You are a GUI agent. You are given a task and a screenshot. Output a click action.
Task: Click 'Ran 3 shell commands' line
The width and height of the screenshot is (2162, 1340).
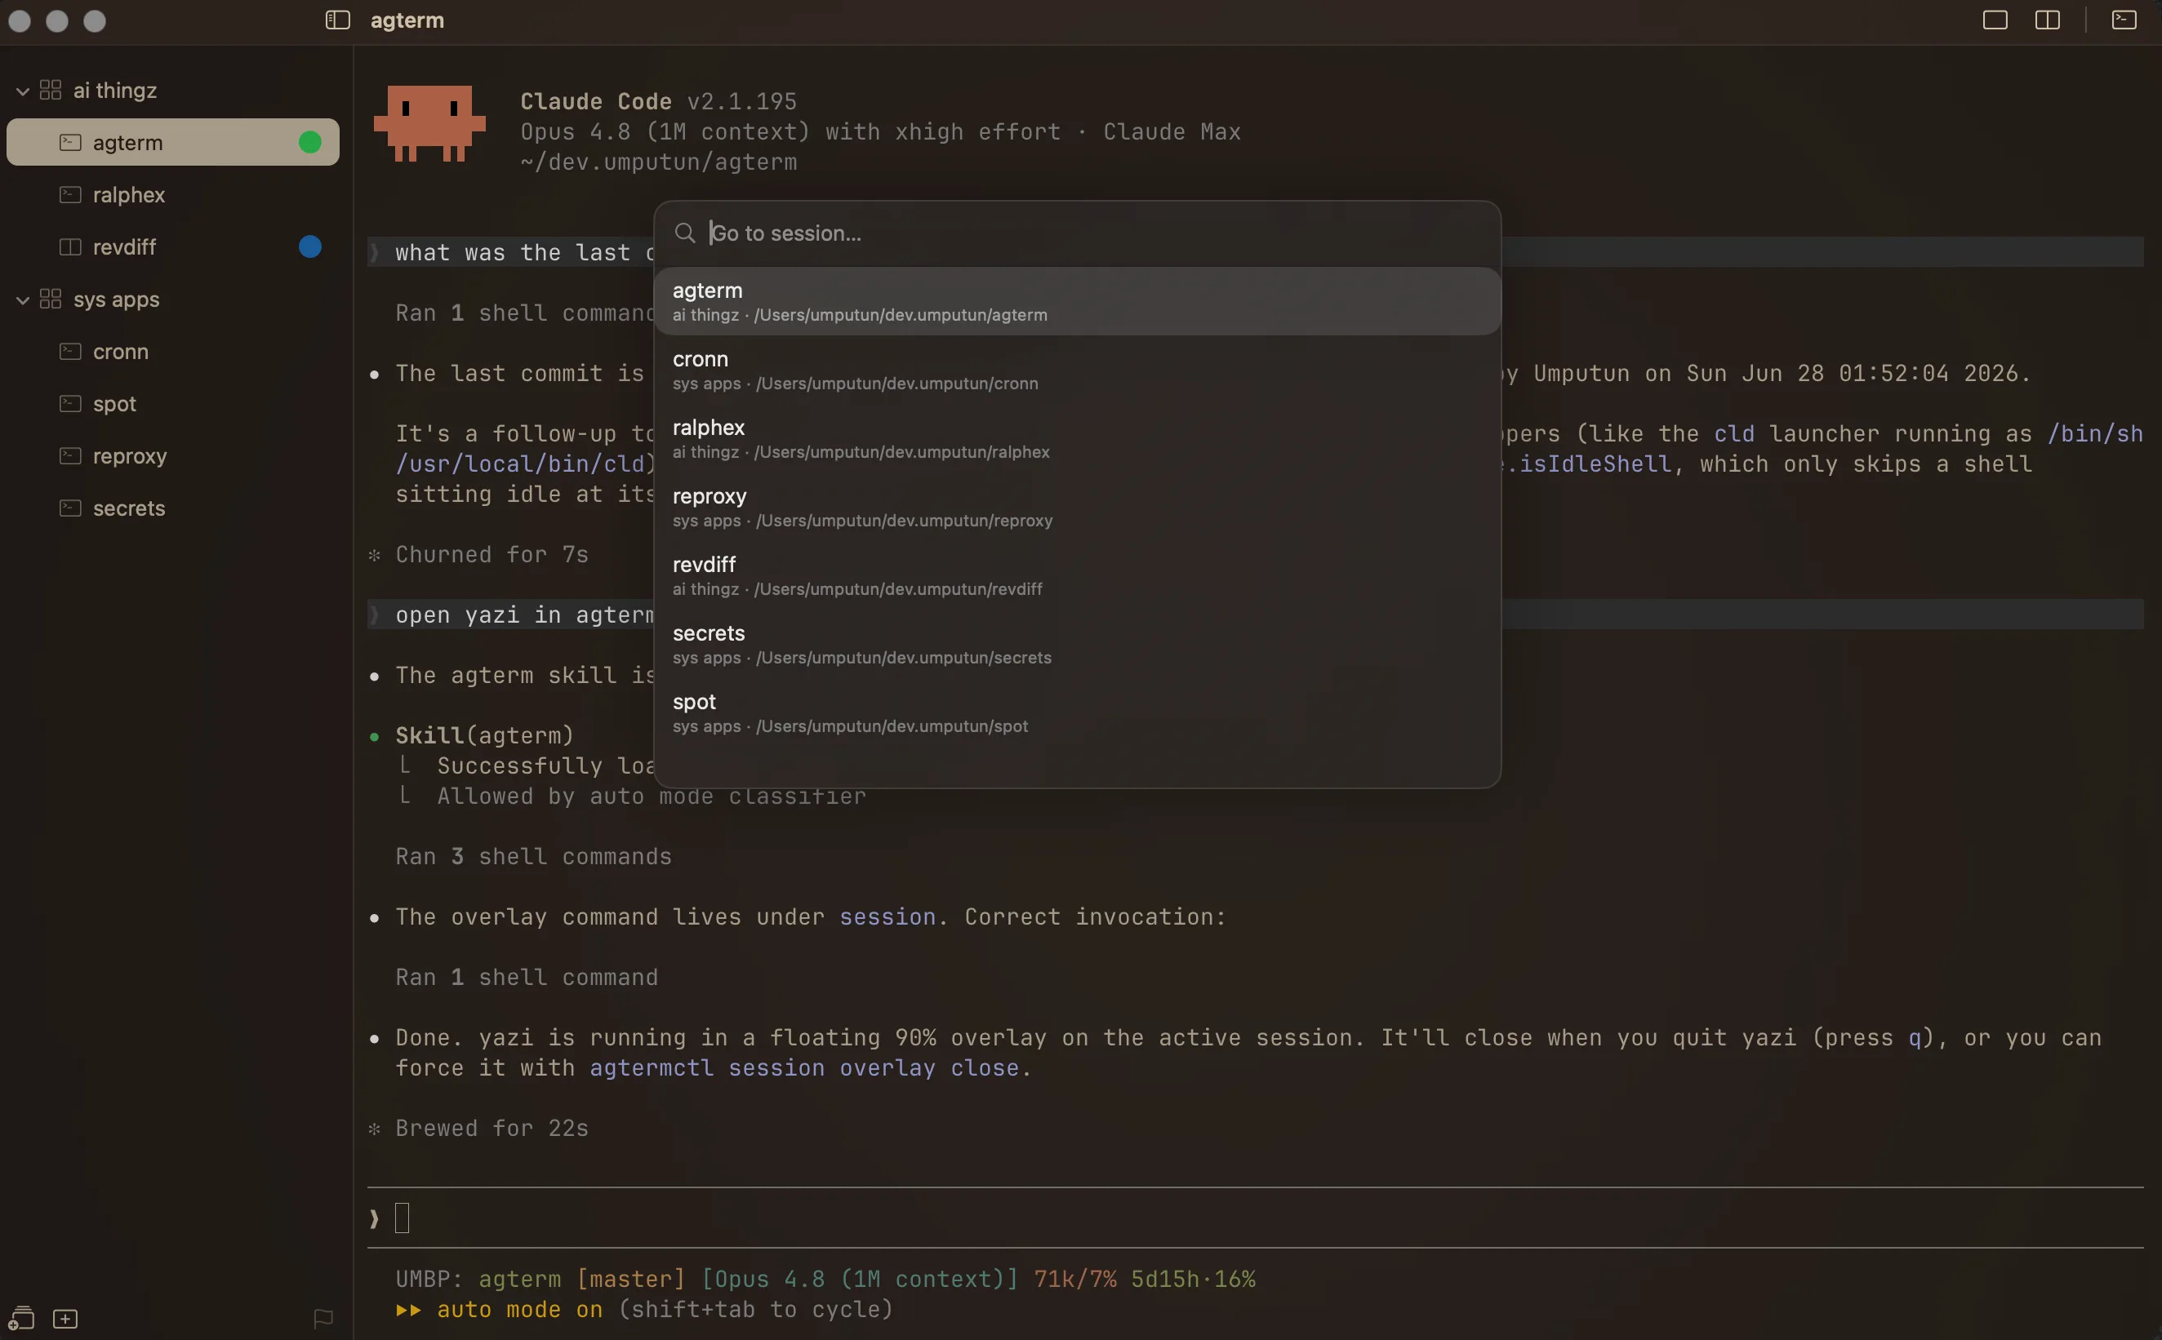coord(534,856)
